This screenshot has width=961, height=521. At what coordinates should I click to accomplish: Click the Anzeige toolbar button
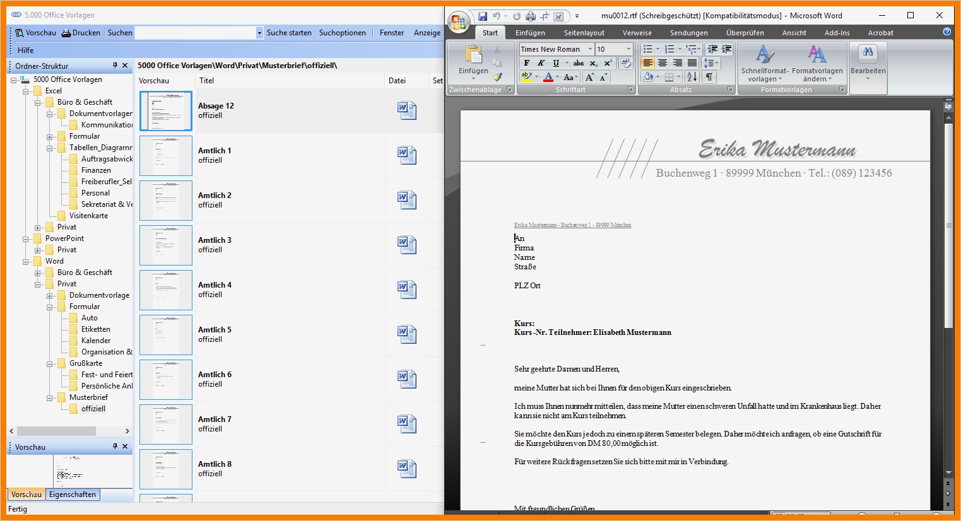pos(427,33)
